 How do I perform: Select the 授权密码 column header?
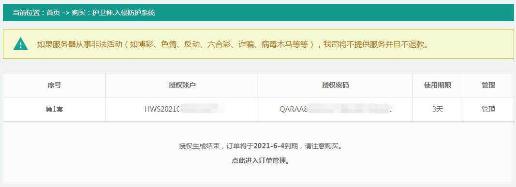335,85
